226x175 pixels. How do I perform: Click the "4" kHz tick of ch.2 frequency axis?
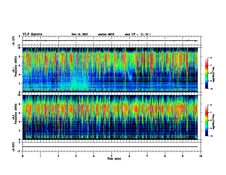(20, 122)
